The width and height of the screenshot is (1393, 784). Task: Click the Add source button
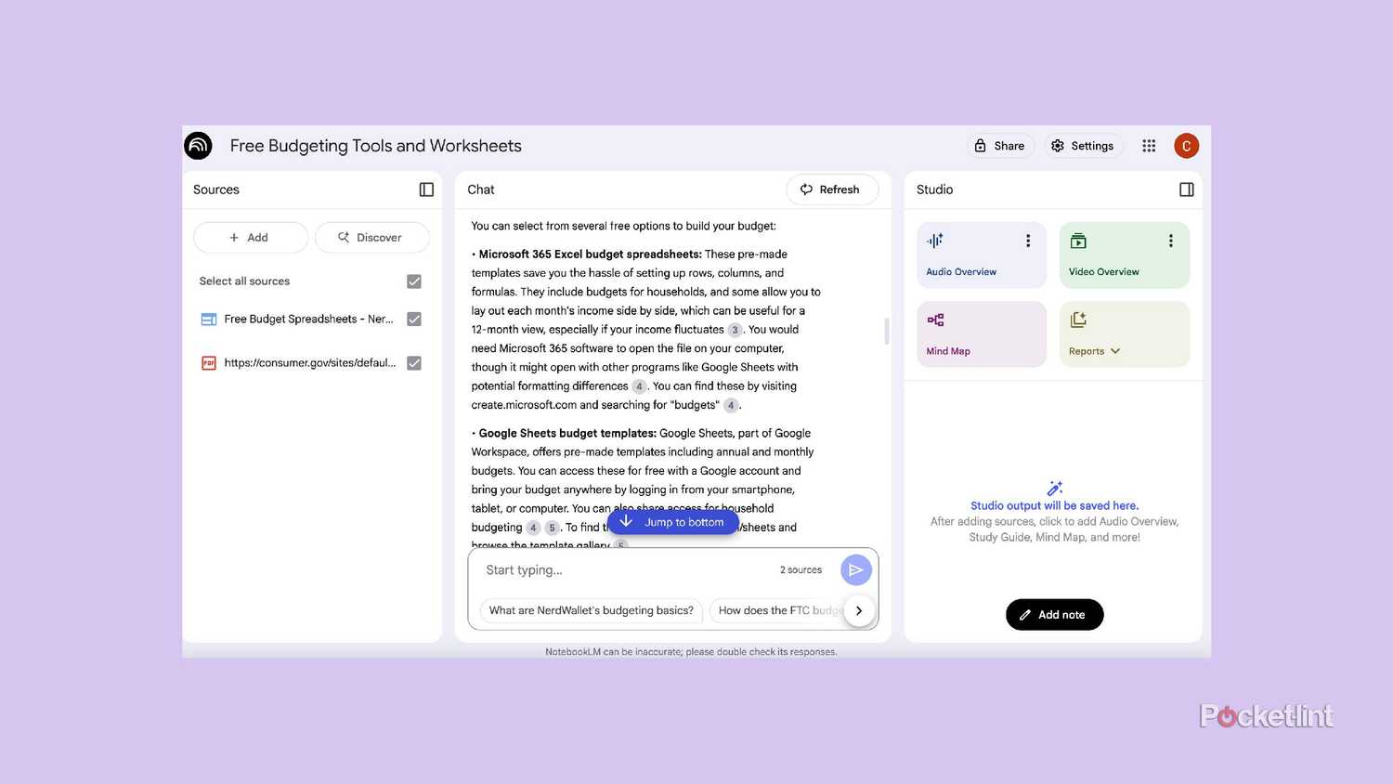[x=251, y=238]
